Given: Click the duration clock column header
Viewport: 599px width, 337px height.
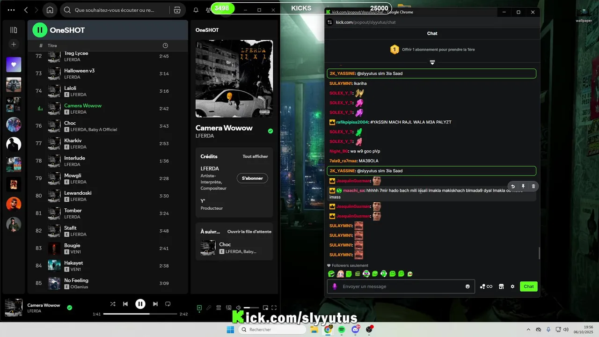Looking at the screenshot, I should point(165,45).
